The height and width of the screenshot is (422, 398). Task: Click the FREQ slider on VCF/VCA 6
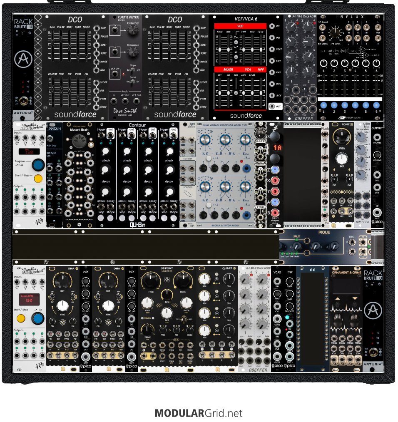(x=220, y=49)
